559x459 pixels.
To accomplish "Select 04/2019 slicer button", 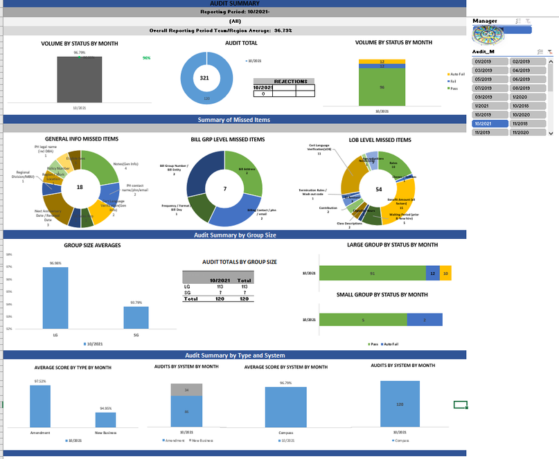I will pos(528,70).
